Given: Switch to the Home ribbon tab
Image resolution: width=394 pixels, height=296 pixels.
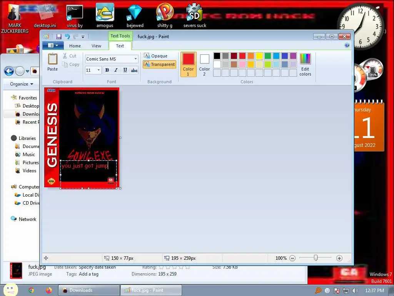Looking at the screenshot, I should (75, 46).
